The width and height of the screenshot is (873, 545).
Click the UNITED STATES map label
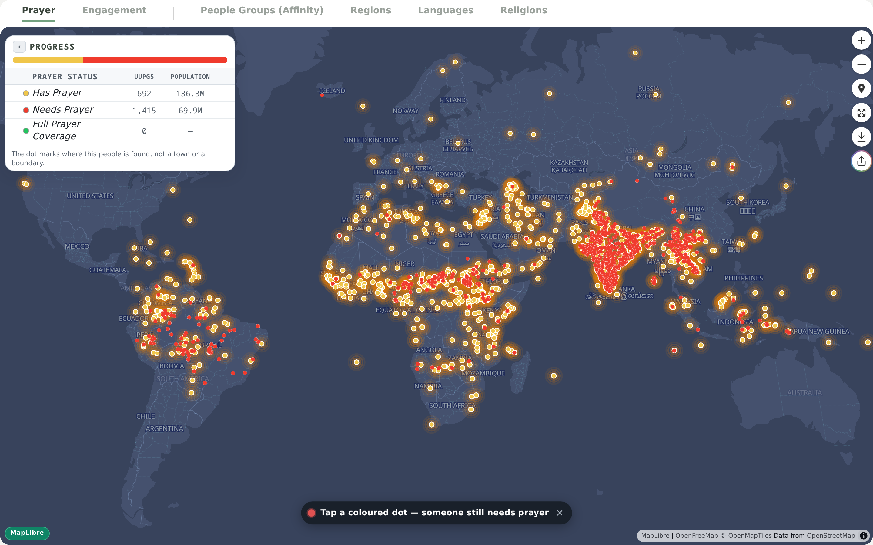pos(90,196)
